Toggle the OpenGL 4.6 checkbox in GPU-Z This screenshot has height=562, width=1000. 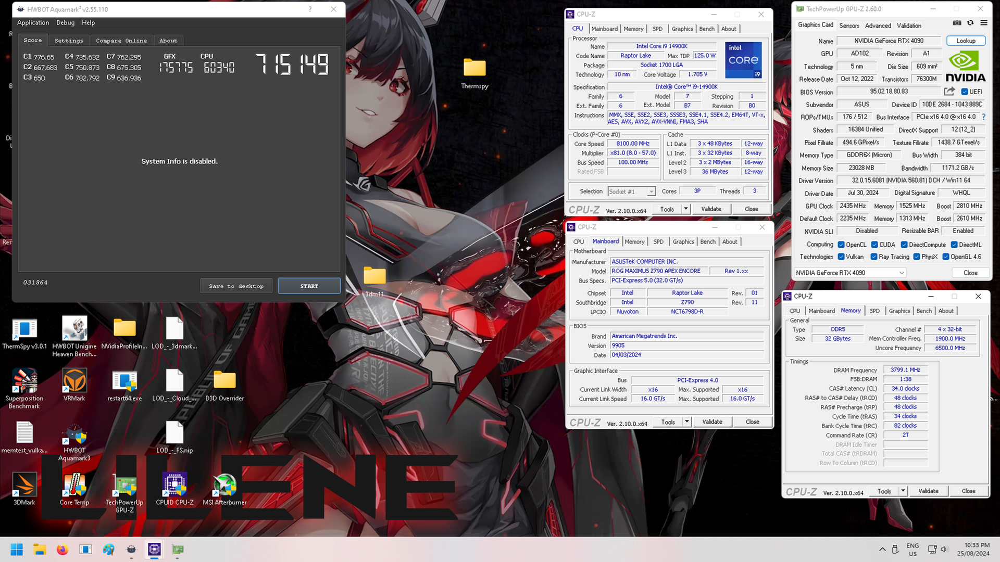tap(946, 257)
